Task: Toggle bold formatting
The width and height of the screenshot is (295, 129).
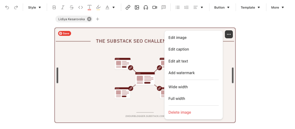Action: pos(54,7)
